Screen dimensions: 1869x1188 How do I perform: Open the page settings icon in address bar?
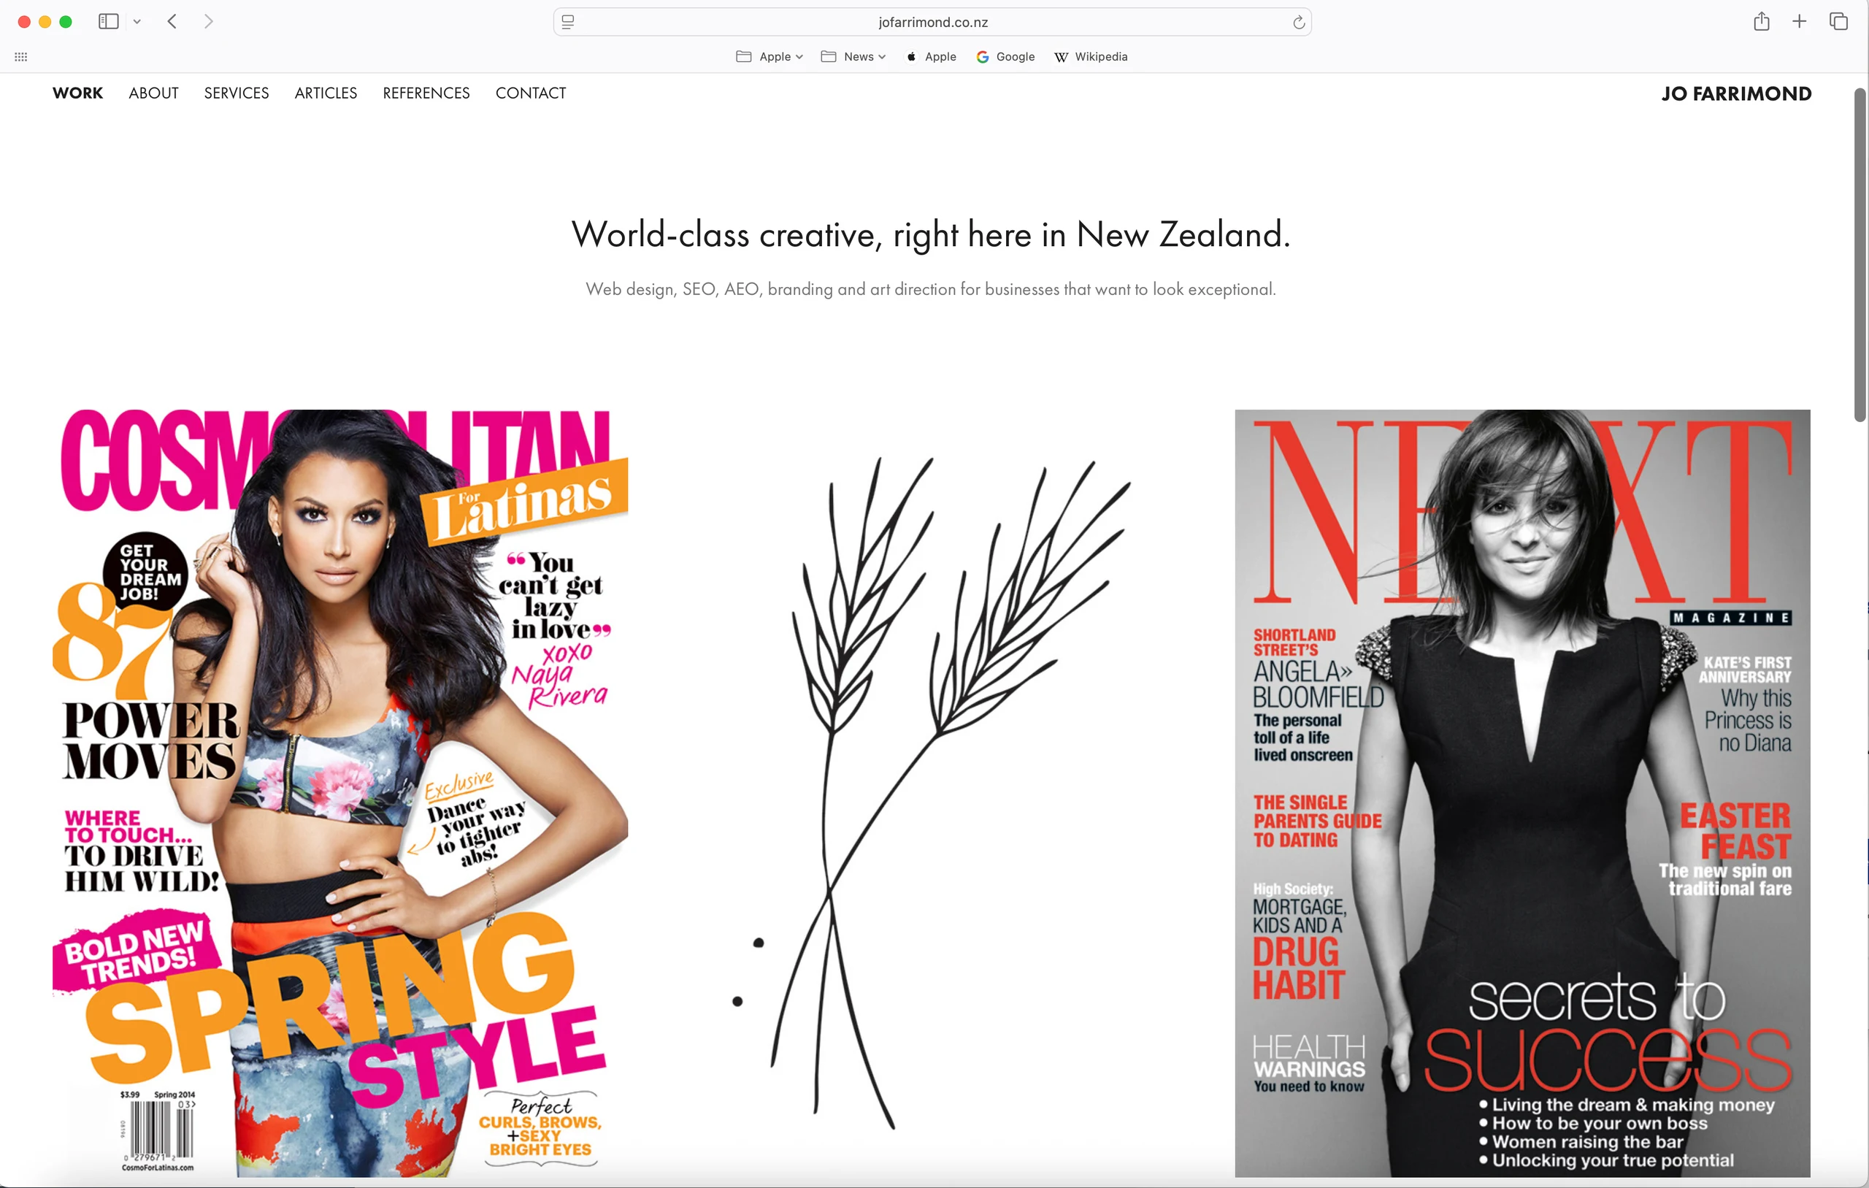coord(568,22)
